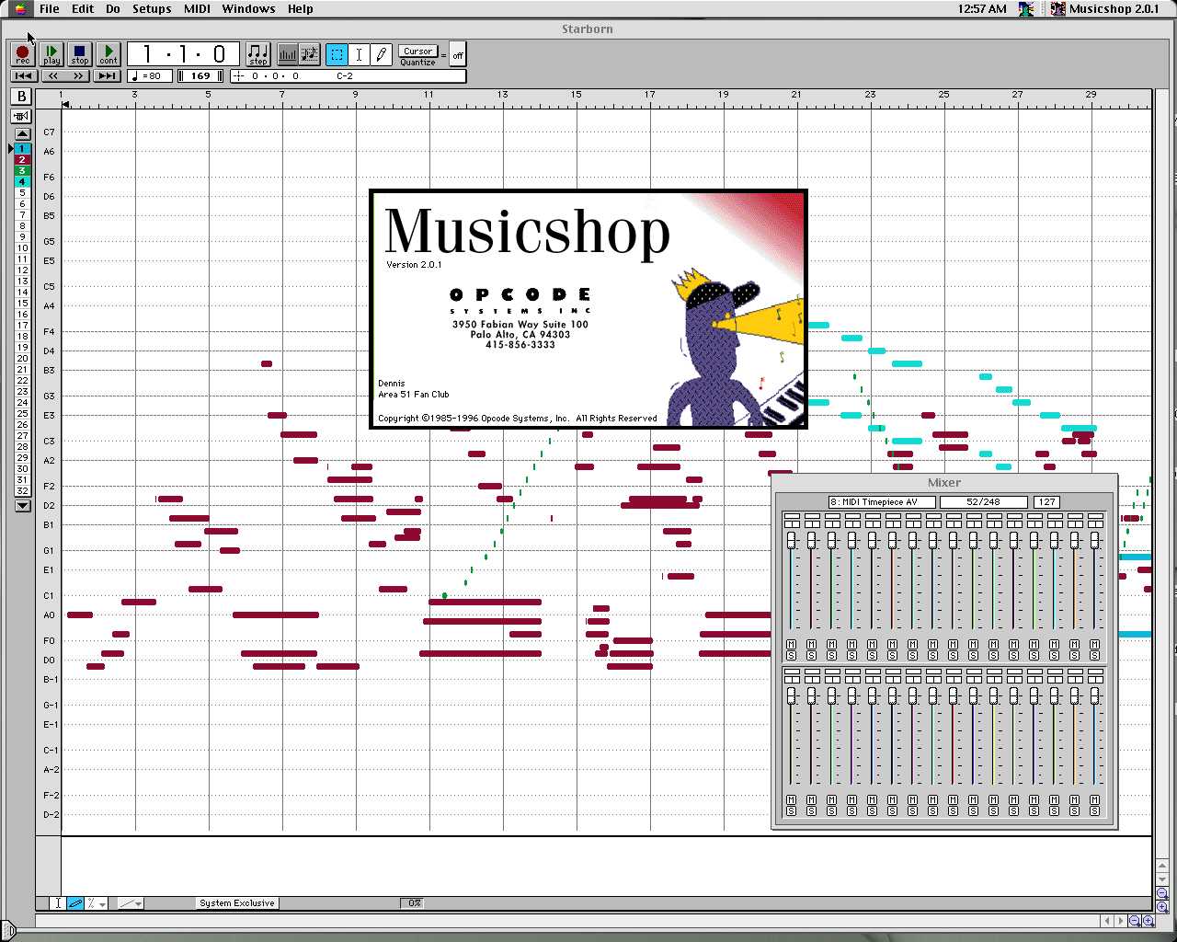This screenshot has height=942, width=1177.
Task: Click the red rec record button
Action: (x=23, y=54)
